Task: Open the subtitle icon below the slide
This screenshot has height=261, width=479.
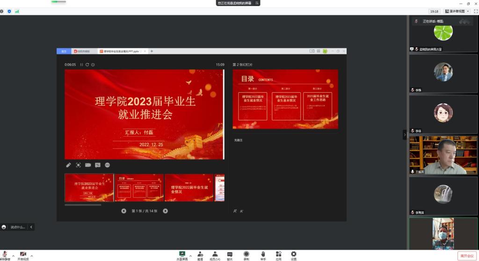Action: click(98, 165)
